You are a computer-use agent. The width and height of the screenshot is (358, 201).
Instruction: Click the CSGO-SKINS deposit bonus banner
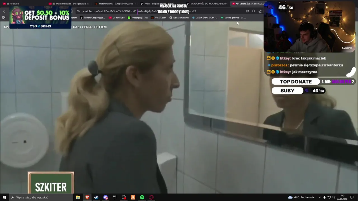[x=40, y=17]
